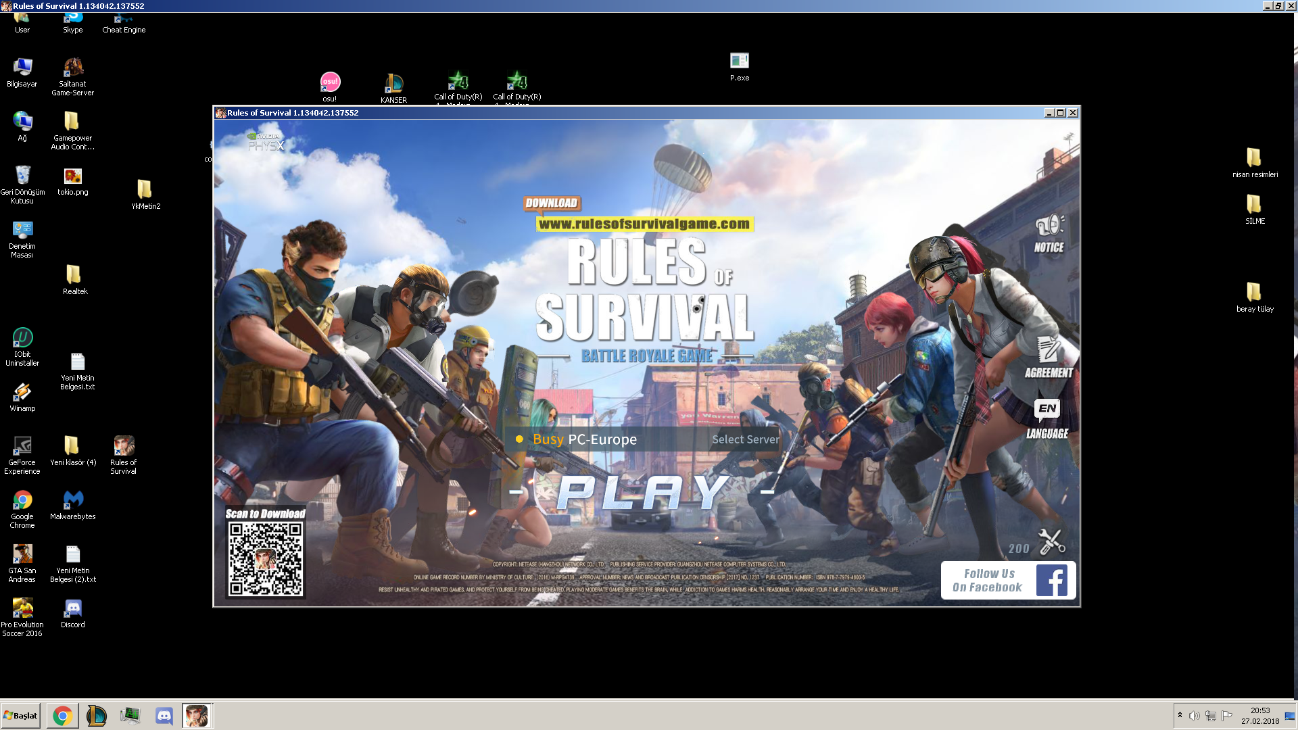Start the game with the PLAY button
The image size is (1298, 730).
tap(643, 491)
